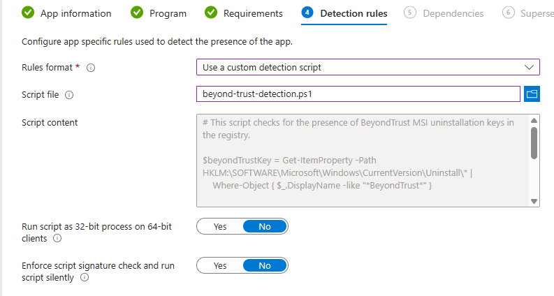This screenshot has height=296, width=554.
Task: Click the step 4 number badge
Action: (307, 13)
